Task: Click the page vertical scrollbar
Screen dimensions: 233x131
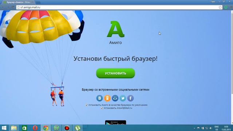Action: 232,67
